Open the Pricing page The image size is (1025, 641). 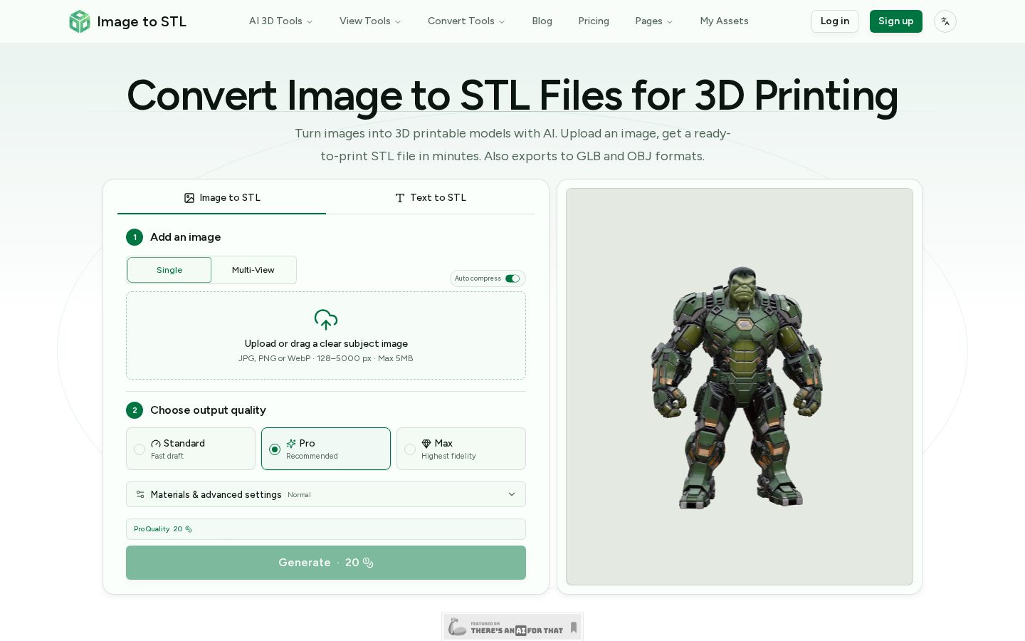(x=594, y=21)
